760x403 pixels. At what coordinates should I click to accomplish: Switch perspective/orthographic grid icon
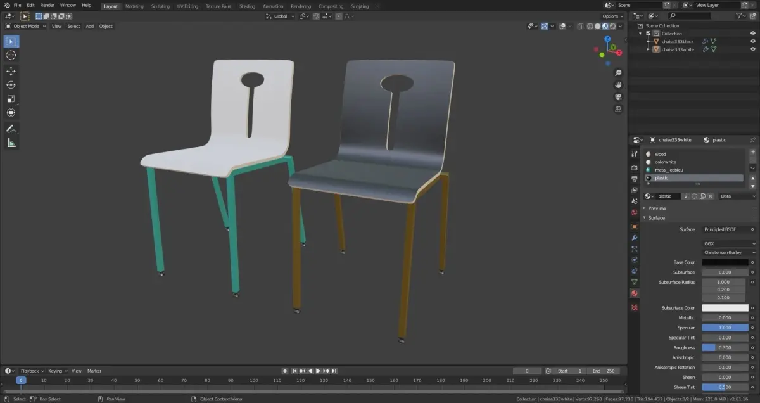coord(618,109)
